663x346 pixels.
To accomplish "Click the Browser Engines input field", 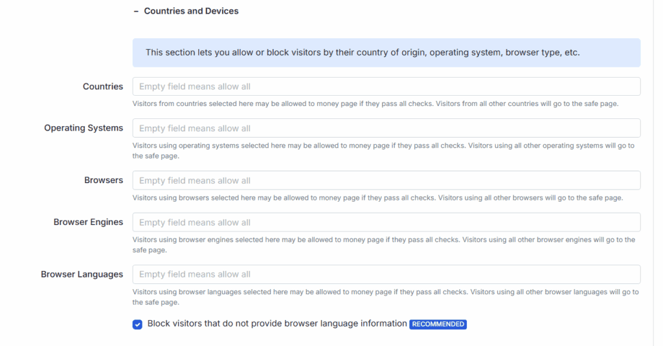I will (x=386, y=222).
